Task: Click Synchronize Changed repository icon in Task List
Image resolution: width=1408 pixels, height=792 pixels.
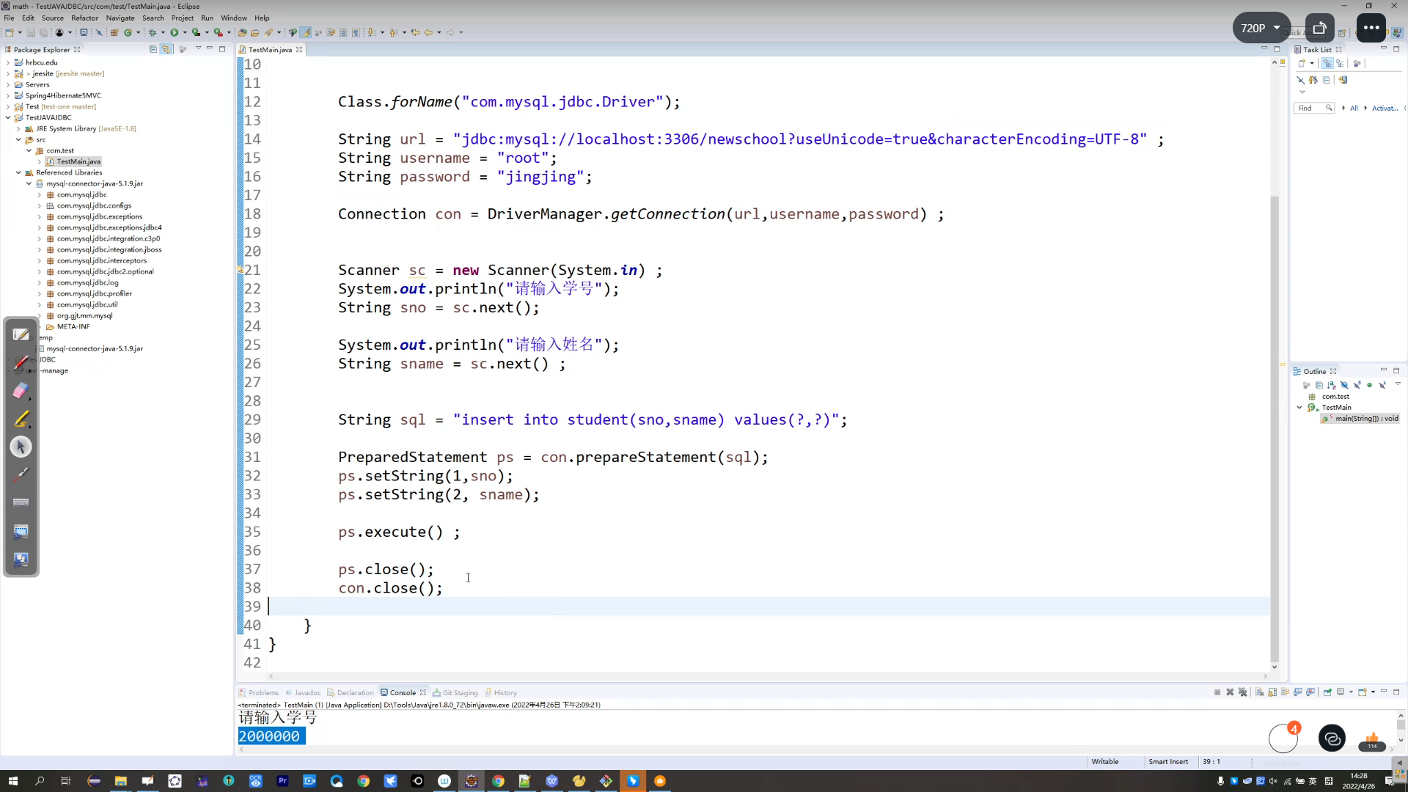Action: coord(1343,80)
